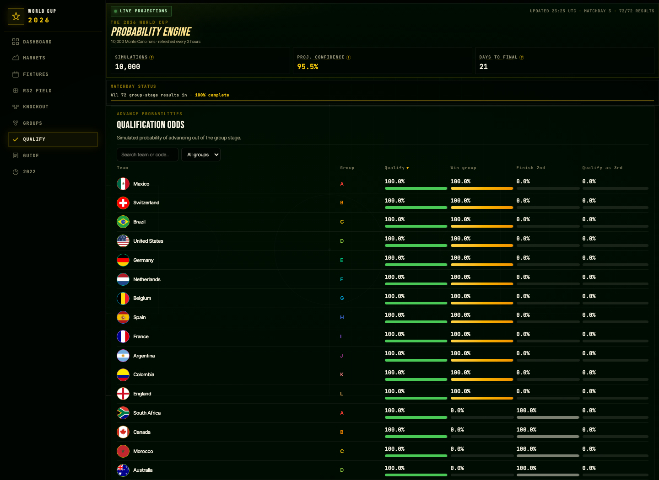Click group letter H in Spain row

(x=342, y=317)
